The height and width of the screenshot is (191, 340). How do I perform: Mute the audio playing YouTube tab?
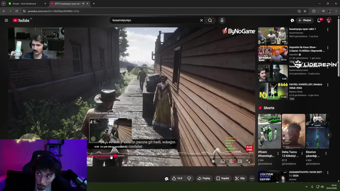coord(83,4)
